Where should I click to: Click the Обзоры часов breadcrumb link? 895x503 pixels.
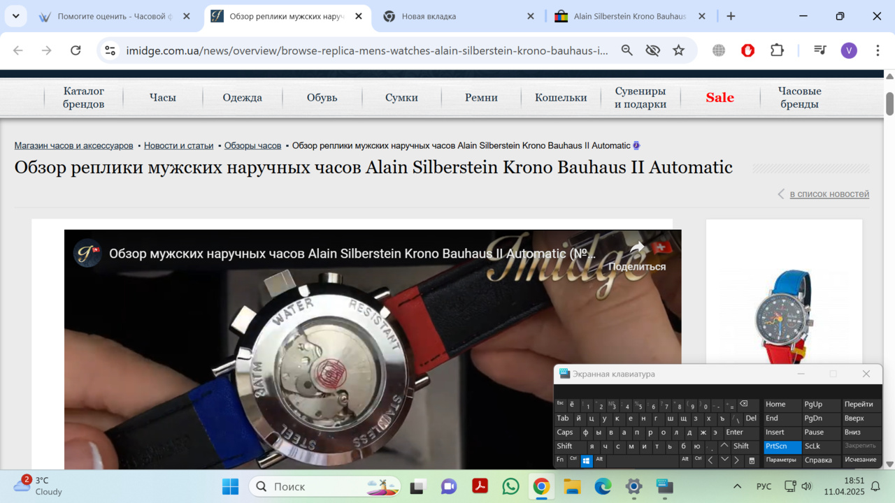click(x=252, y=145)
